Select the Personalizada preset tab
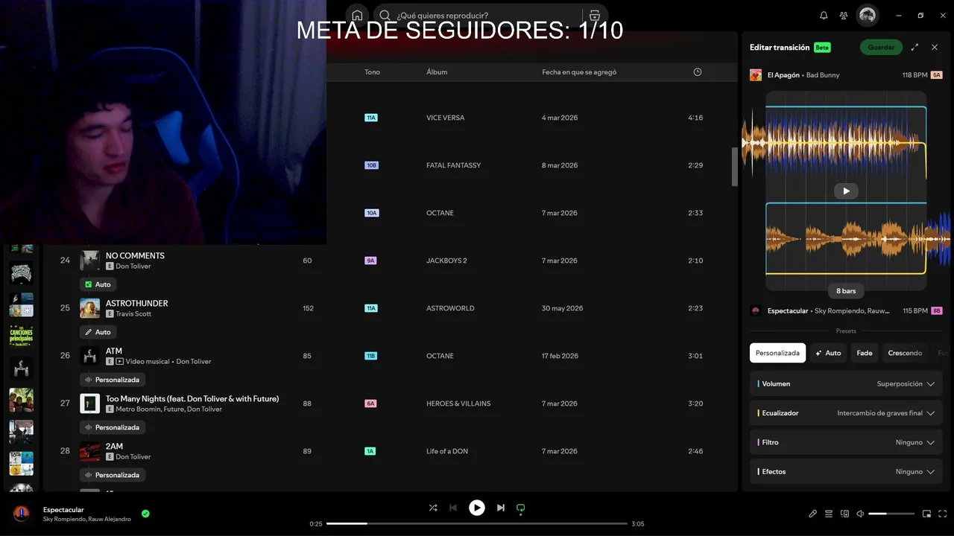 click(x=778, y=353)
